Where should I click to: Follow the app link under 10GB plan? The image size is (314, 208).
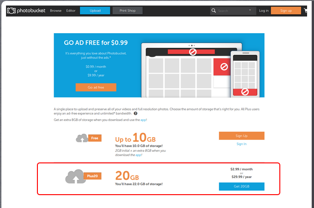pyautogui.click(x=139, y=155)
